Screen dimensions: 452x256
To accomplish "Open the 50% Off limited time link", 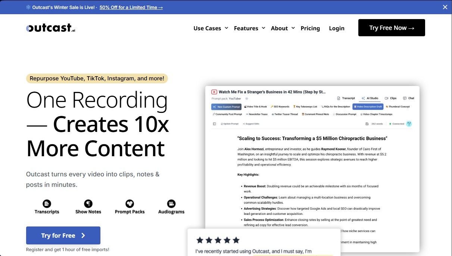I will 131,7.
